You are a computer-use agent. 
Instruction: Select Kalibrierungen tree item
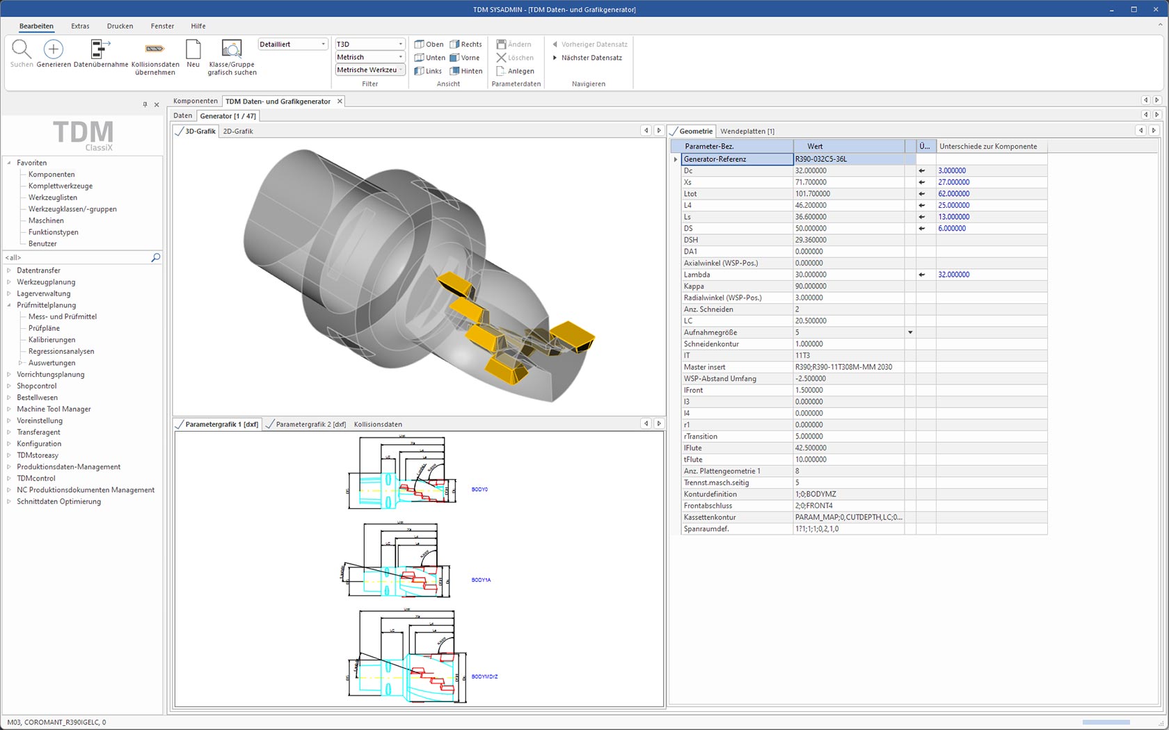52,340
